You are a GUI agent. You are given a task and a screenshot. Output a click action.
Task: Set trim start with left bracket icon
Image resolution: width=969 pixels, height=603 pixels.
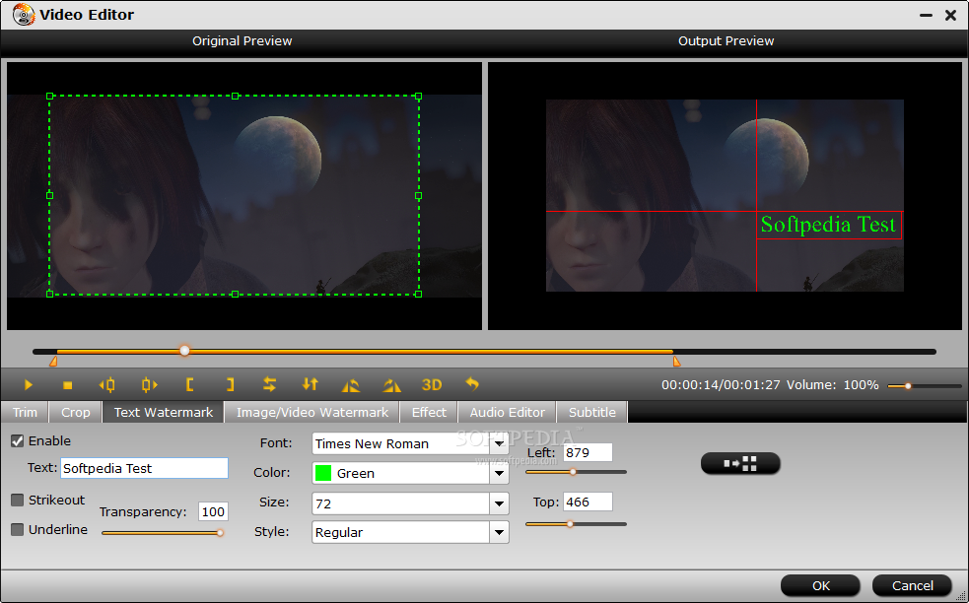189,385
